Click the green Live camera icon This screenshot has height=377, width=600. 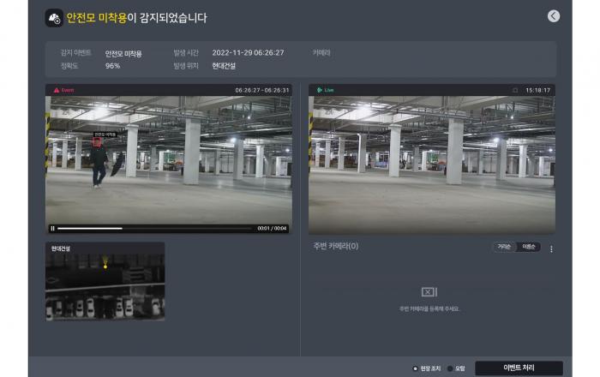tap(319, 90)
